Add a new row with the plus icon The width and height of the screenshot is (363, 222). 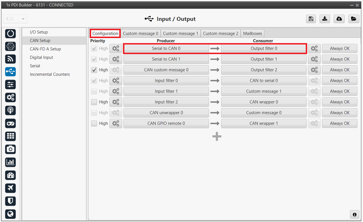(x=217, y=137)
